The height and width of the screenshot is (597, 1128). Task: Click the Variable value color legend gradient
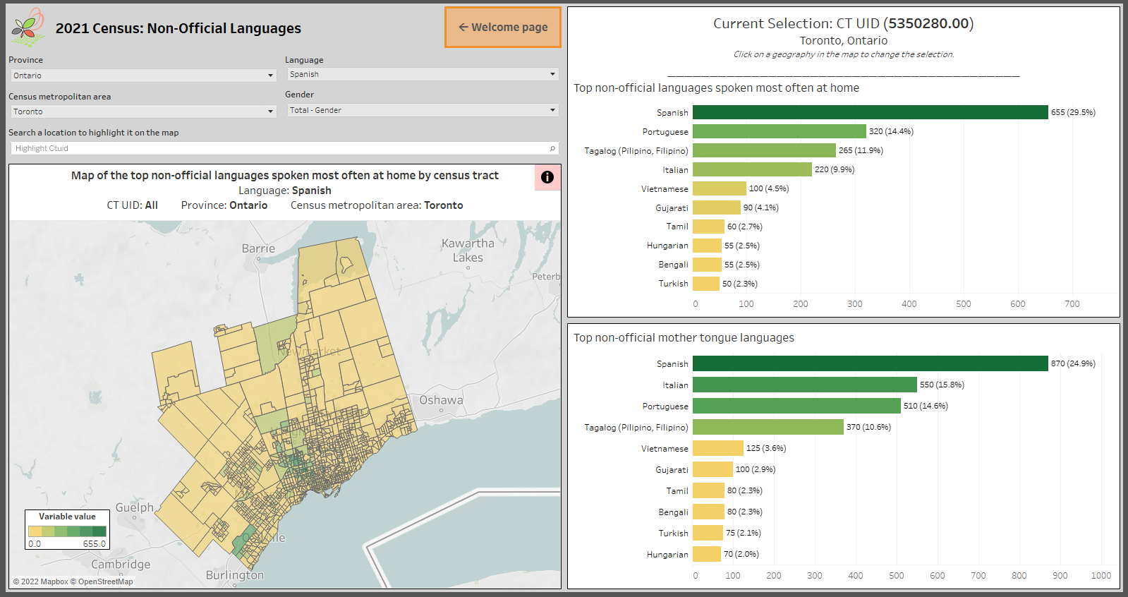pos(67,531)
